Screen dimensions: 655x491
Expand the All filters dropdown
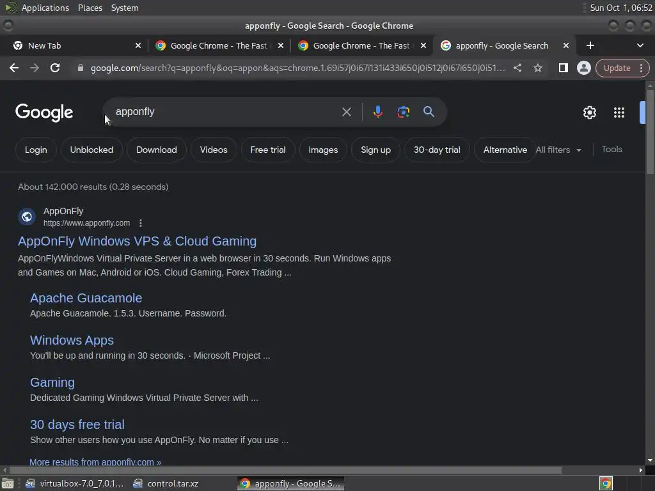click(558, 150)
